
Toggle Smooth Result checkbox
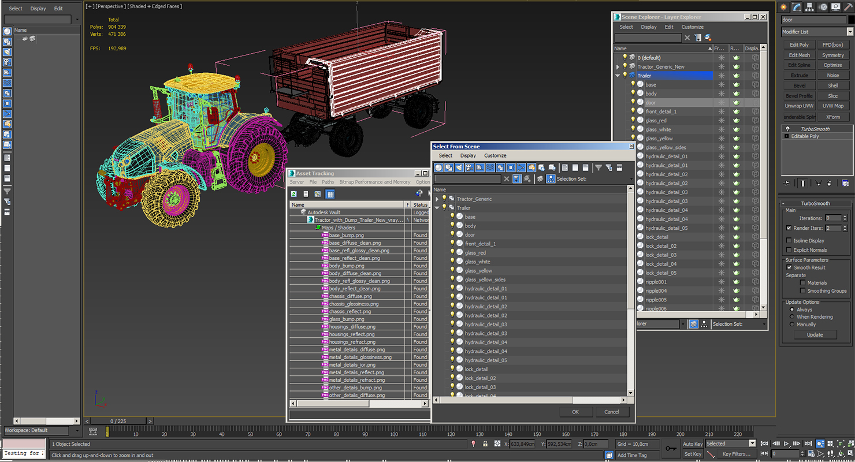[x=789, y=267]
